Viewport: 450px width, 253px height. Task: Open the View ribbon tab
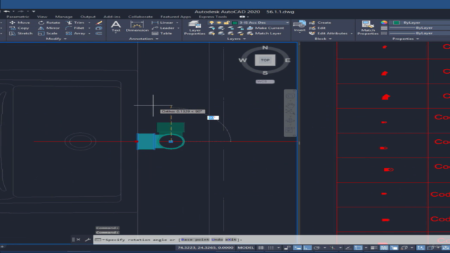tap(42, 17)
